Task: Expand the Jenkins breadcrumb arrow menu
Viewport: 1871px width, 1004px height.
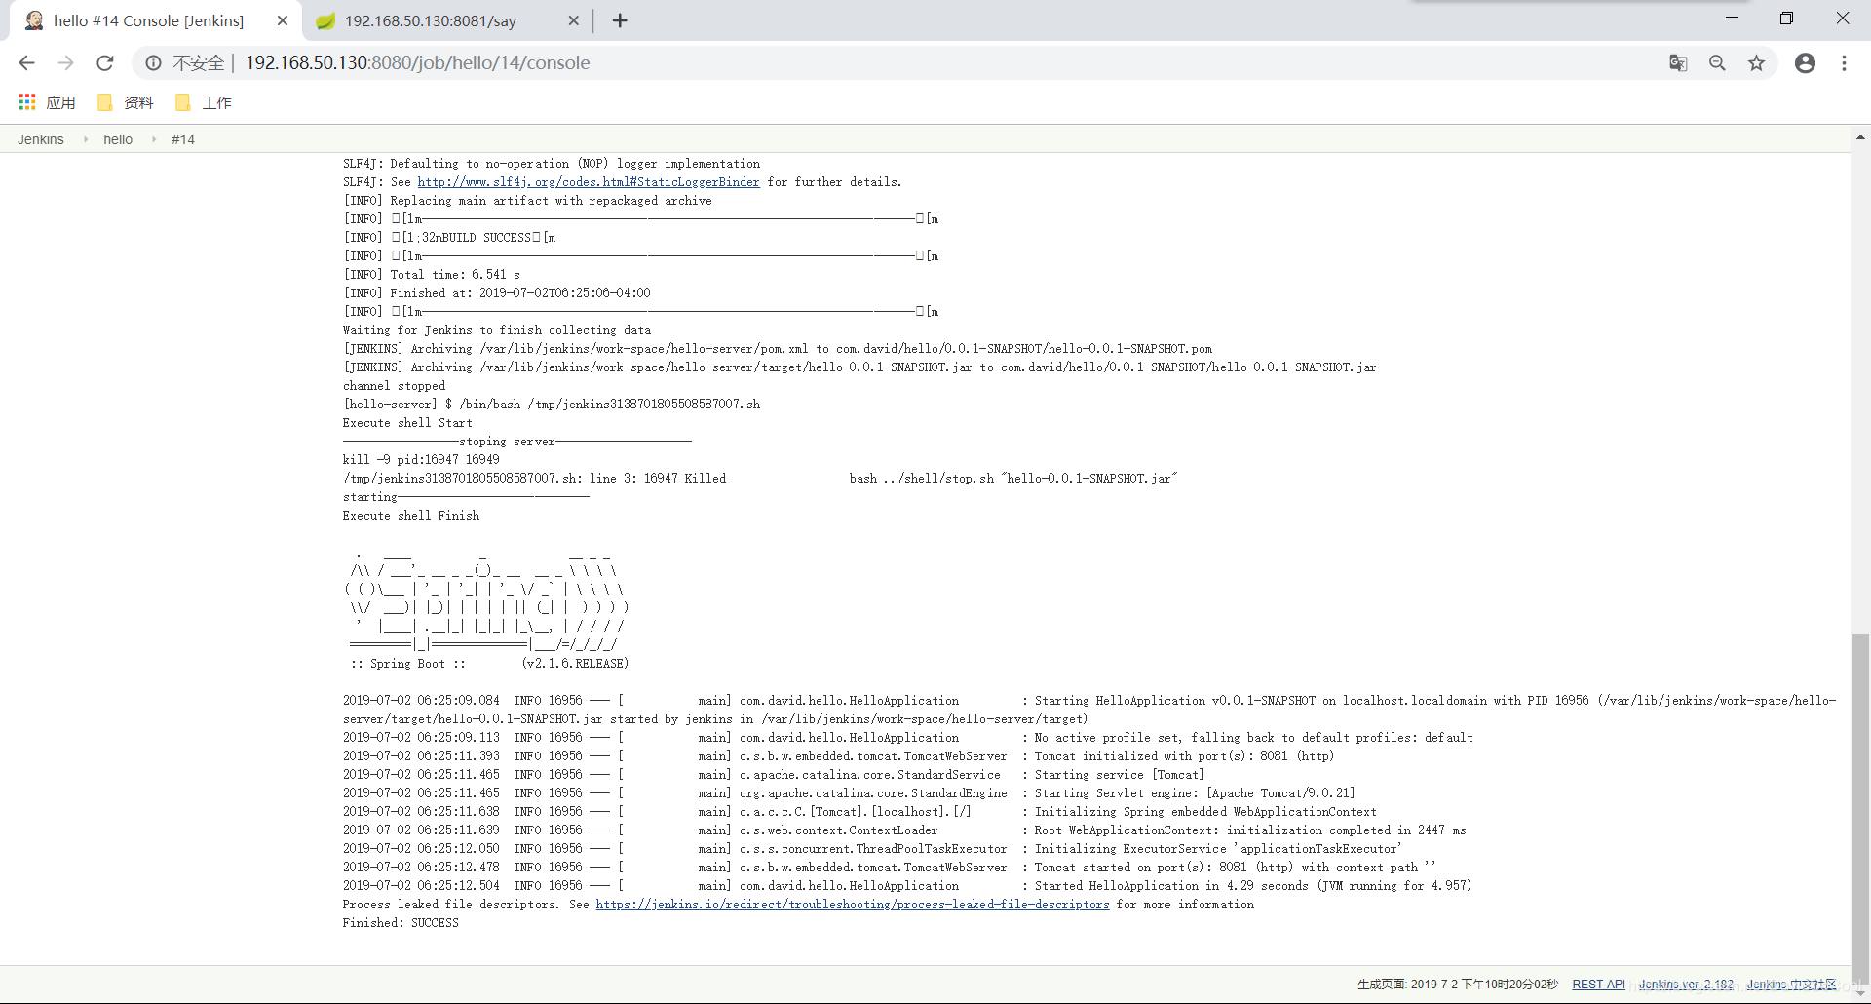Action: point(86,139)
